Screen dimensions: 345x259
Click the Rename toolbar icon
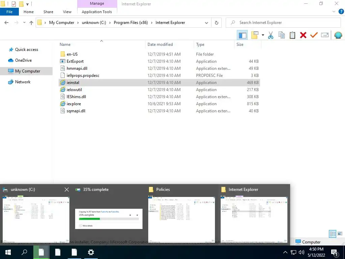click(x=325, y=35)
